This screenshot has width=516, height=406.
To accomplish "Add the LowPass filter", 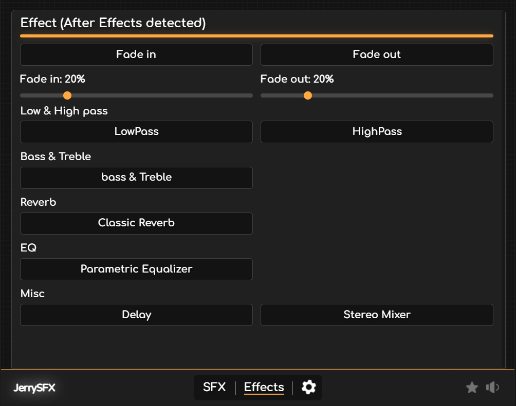I will [136, 131].
